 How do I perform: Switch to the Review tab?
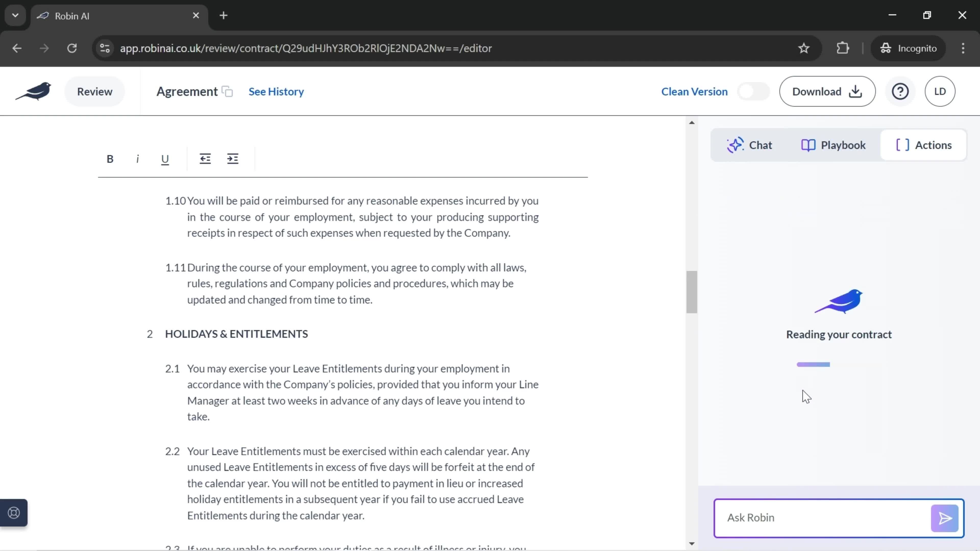tap(94, 91)
